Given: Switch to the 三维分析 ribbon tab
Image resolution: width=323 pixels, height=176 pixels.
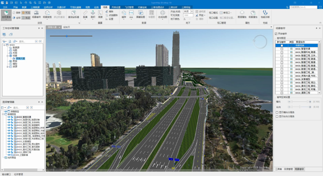Looking at the screenshot, I should [x=173, y=7].
